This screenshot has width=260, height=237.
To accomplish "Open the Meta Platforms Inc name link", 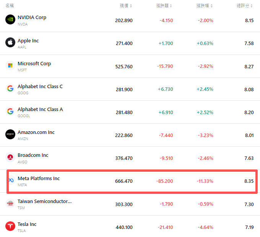I will tap(39, 178).
